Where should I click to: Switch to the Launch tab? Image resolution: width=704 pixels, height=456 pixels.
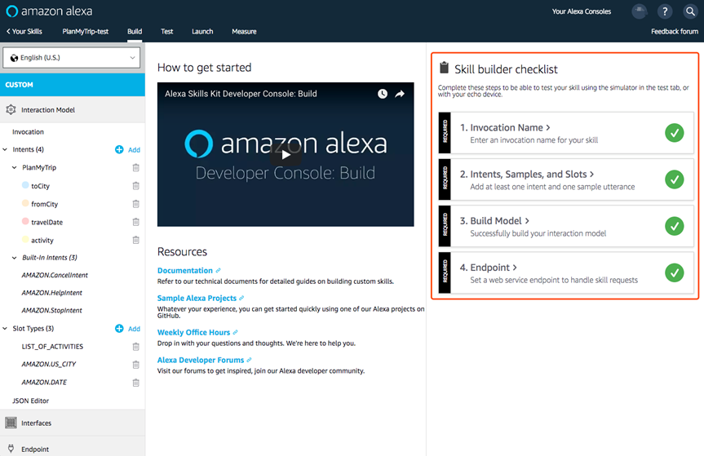coord(202,32)
